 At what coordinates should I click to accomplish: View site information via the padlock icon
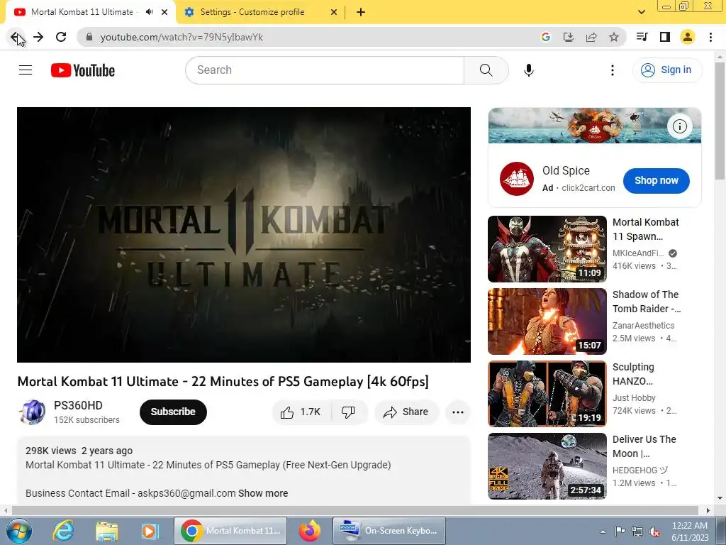(x=89, y=37)
